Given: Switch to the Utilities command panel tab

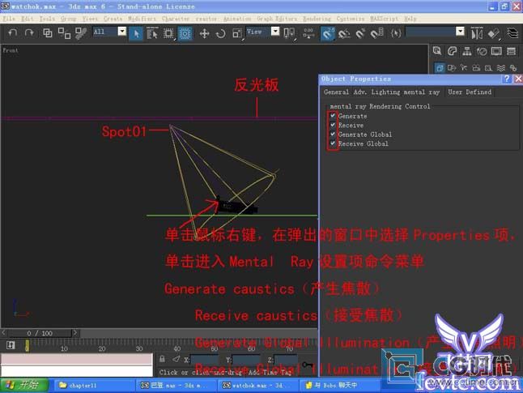Looking at the screenshot, I should pyautogui.click(x=512, y=51).
